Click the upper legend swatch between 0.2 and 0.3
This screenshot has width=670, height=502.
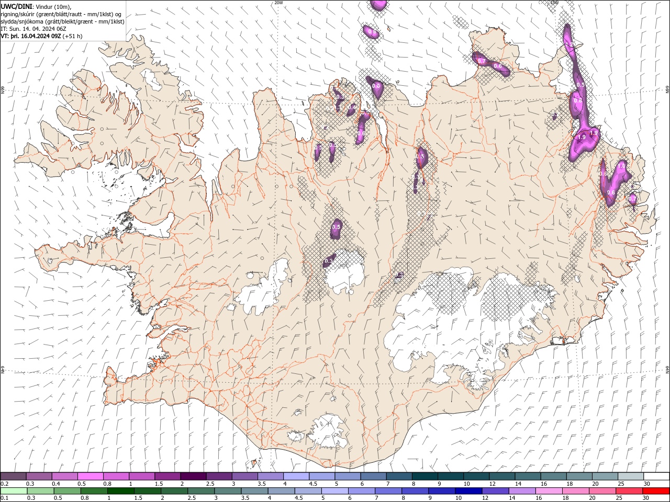click(13, 476)
